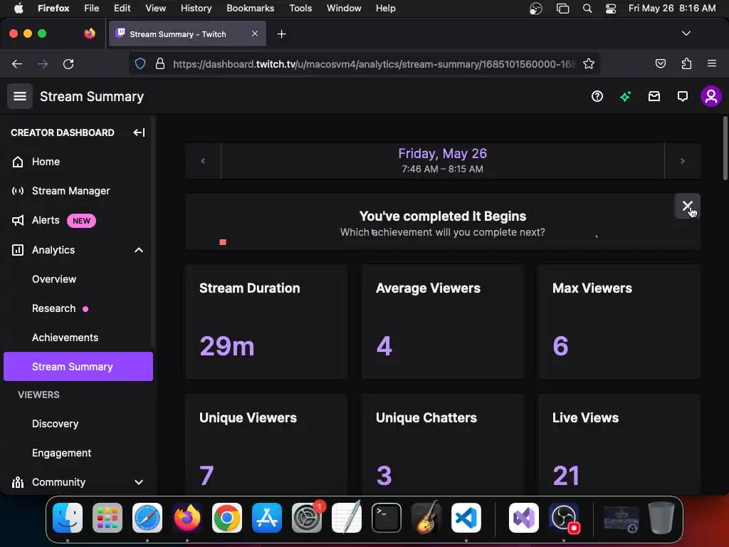
Task: Open Google Chrome from the dock
Action: click(x=227, y=518)
